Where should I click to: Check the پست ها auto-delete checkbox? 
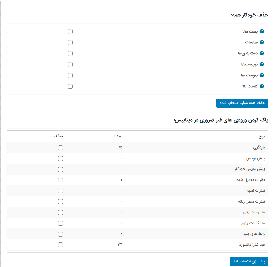click(x=70, y=32)
